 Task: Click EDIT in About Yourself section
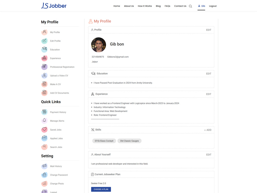(209, 155)
